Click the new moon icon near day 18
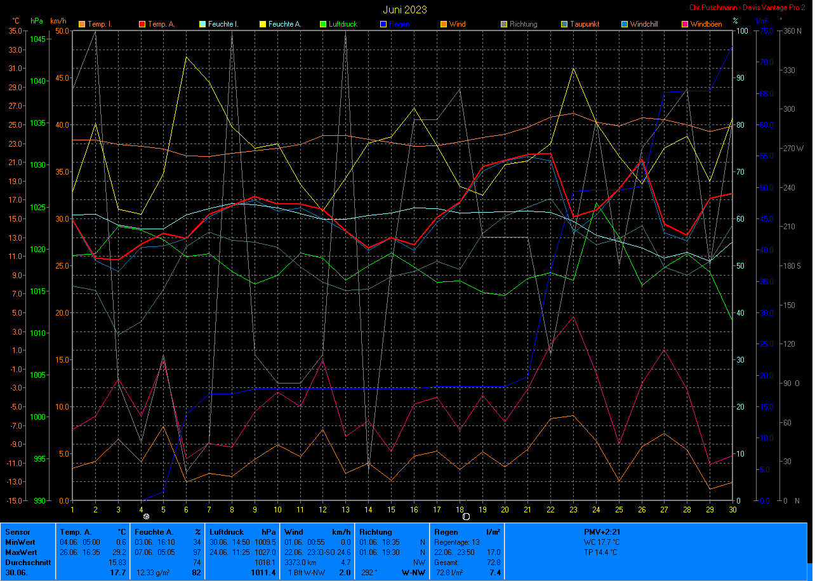The image size is (815, 581). tap(466, 517)
